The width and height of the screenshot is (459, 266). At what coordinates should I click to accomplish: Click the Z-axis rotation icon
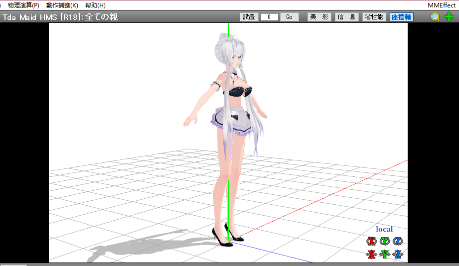(397, 242)
